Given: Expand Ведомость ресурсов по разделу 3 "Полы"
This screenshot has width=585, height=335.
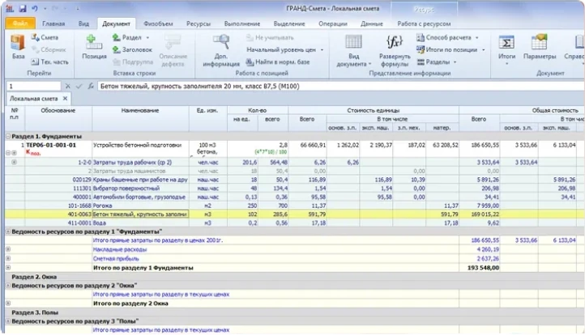Looking at the screenshot, I should click(8, 321).
